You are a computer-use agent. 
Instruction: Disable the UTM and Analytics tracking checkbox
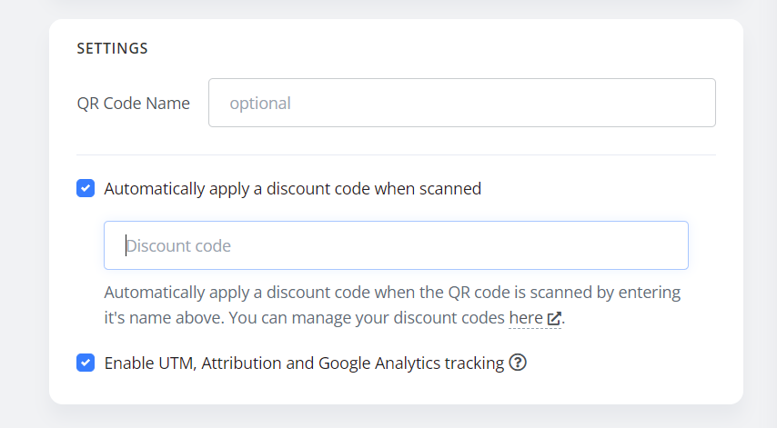click(86, 363)
